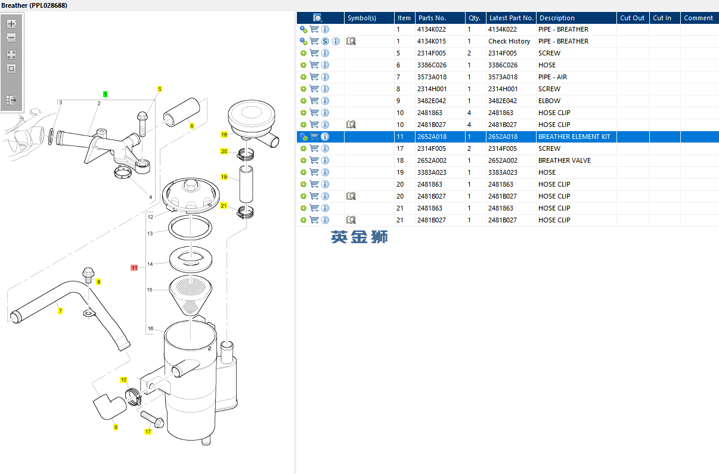This screenshot has width=719, height=474.
Task: Open symbol book icon for 4134K015
Action: click(x=351, y=41)
